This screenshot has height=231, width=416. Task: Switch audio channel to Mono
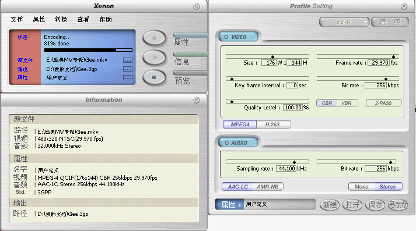click(361, 187)
